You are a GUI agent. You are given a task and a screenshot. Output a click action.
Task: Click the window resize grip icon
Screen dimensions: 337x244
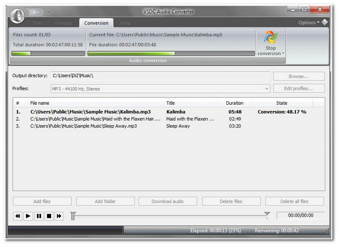click(x=327, y=231)
